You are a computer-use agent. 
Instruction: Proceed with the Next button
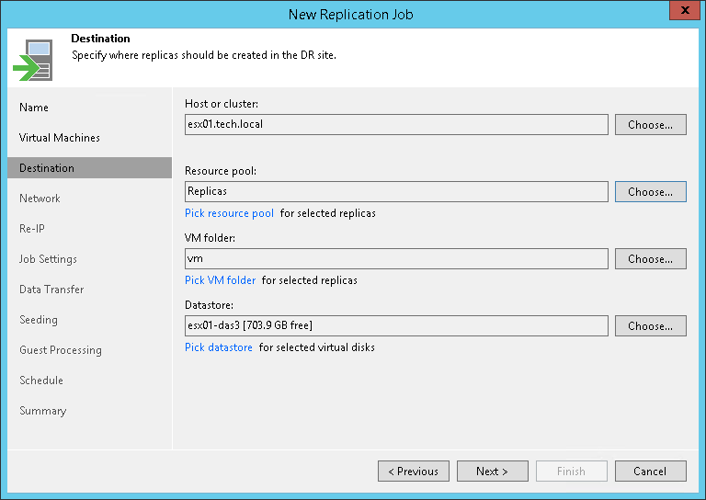coord(493,472)
